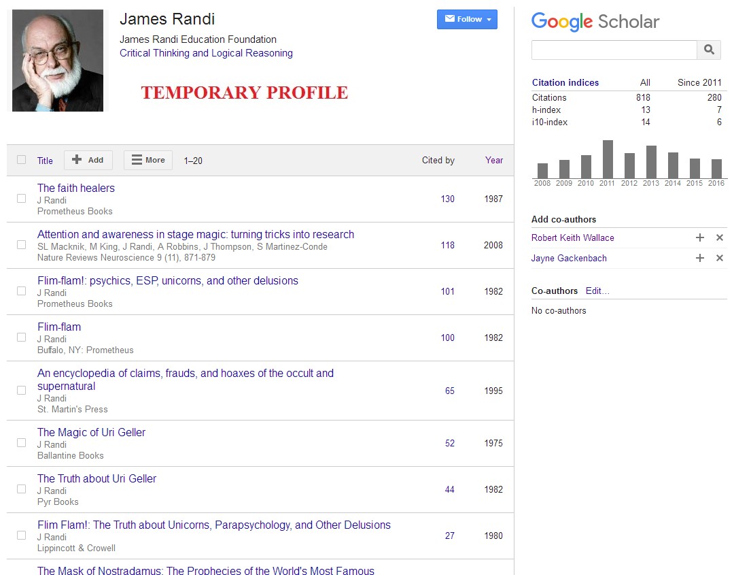The width and height of the screenshot is (751, 575).
Task: Sort by Year column header
Action: 494,160
